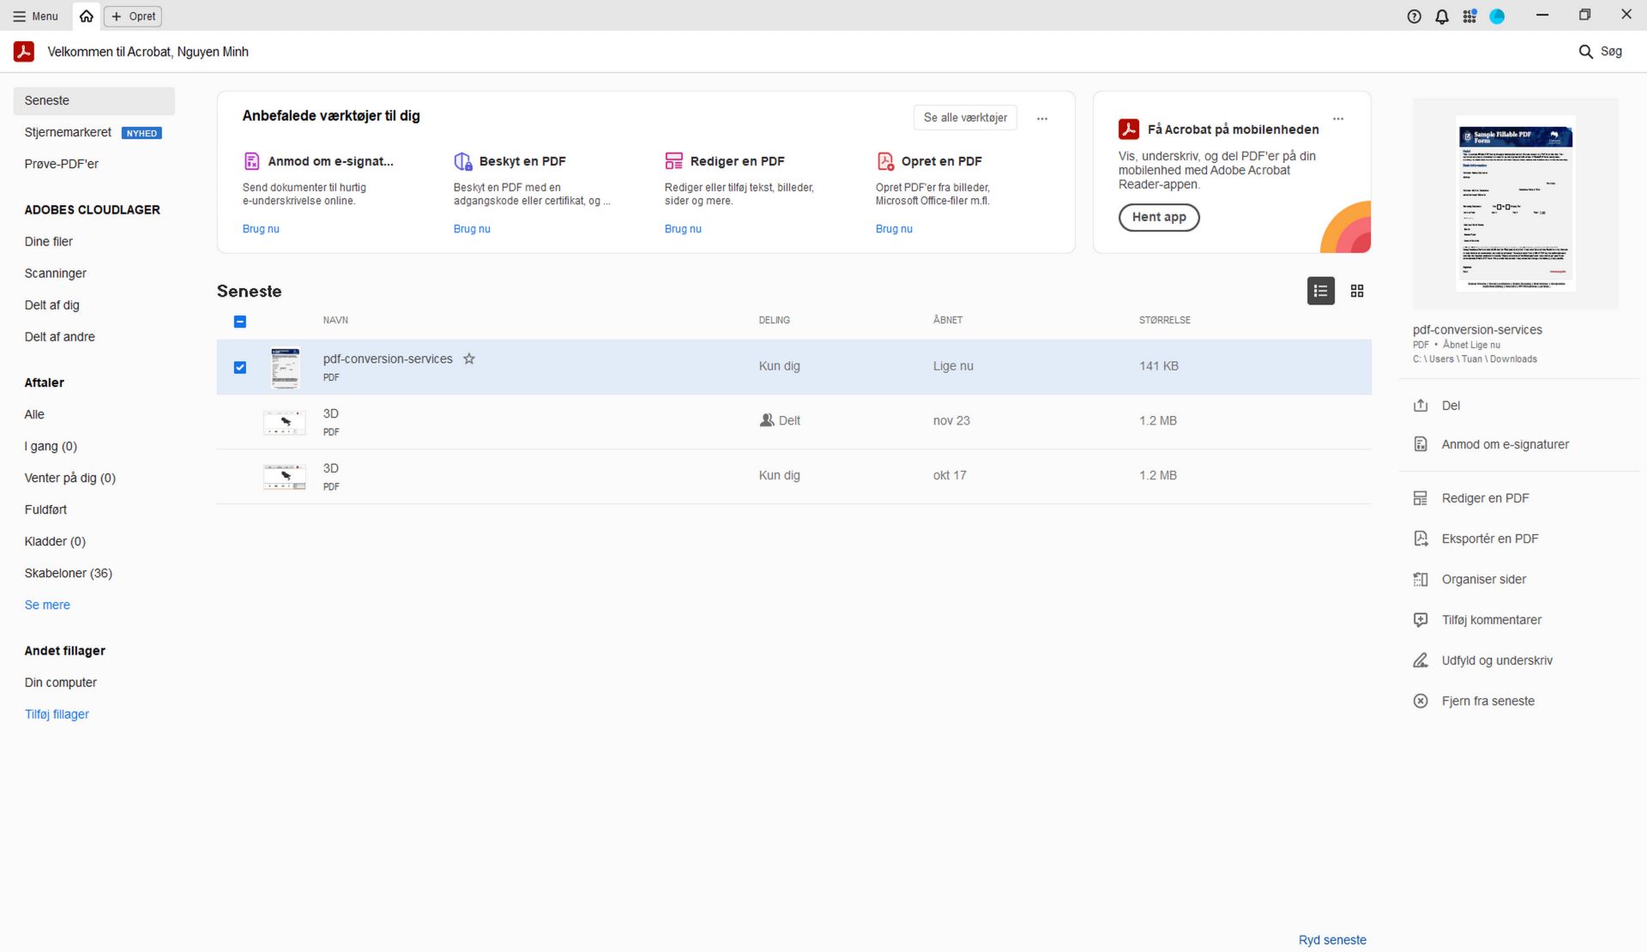Click Eksportér en PDF icon in side panel

(x=1421, y=539)
